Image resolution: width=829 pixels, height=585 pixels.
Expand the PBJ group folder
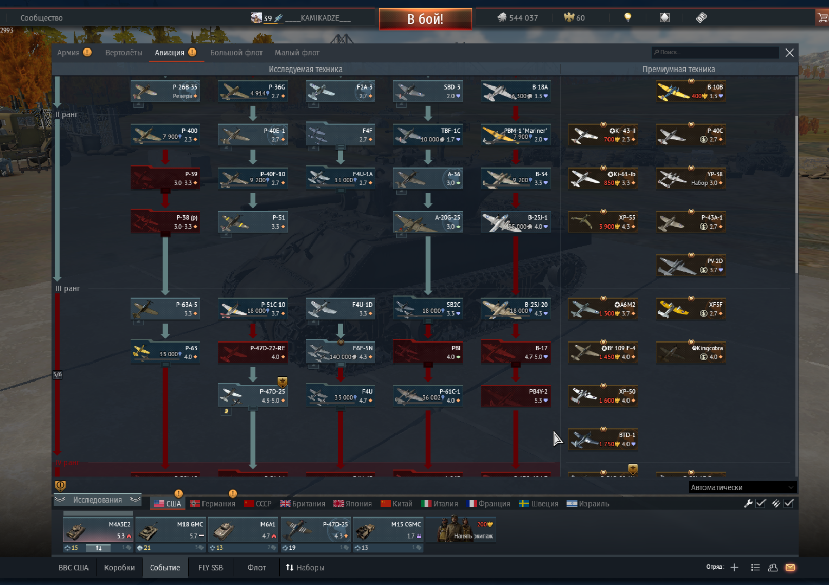coord(428,365)
